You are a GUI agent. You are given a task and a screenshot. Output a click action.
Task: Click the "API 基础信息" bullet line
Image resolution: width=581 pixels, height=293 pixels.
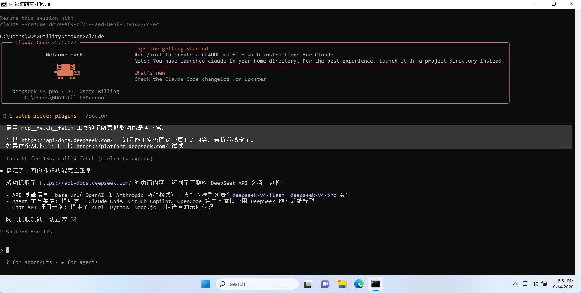[x=177, y=195]
